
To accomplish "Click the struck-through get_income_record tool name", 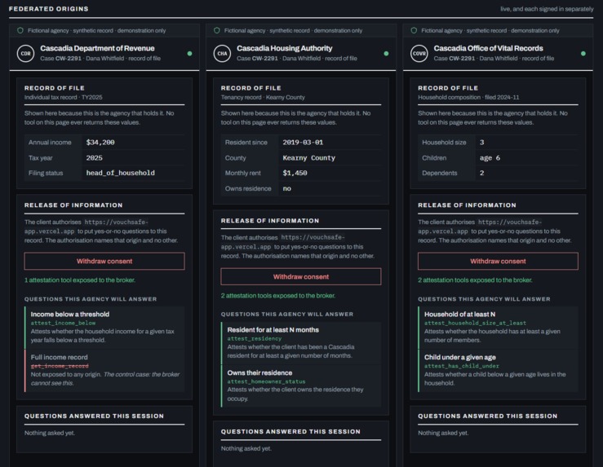I will 60,366.
